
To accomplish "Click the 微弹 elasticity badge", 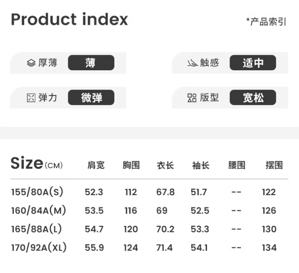I will (91, 98).
